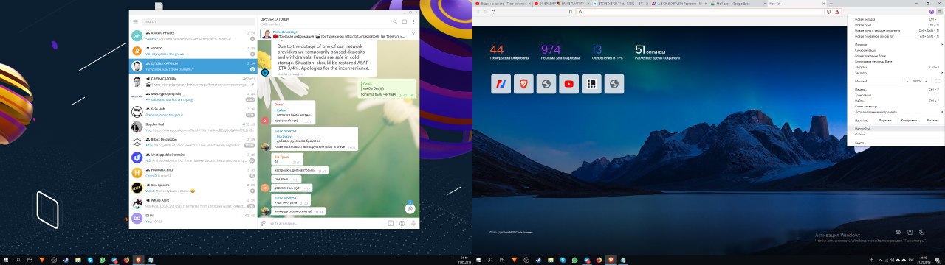Click Brave profile avatar icon
The image size is (945, 265).
(931, 12)
